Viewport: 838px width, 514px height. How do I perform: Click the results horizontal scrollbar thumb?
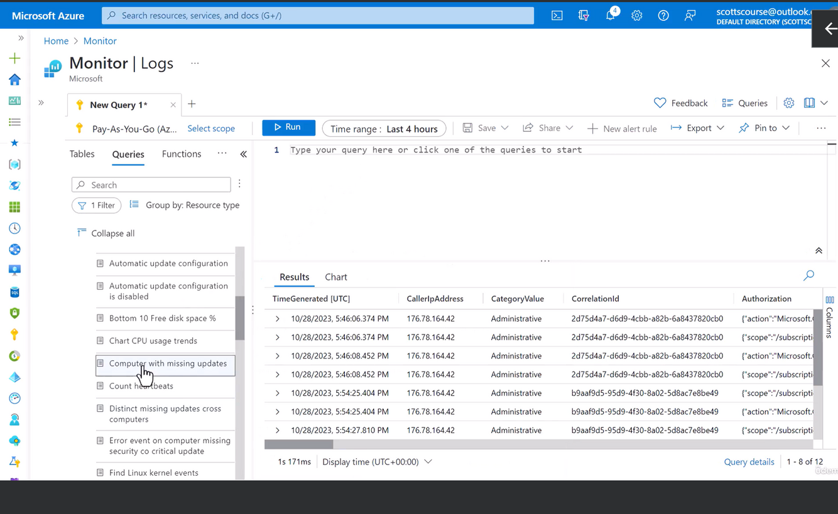(x=298, y=444)
